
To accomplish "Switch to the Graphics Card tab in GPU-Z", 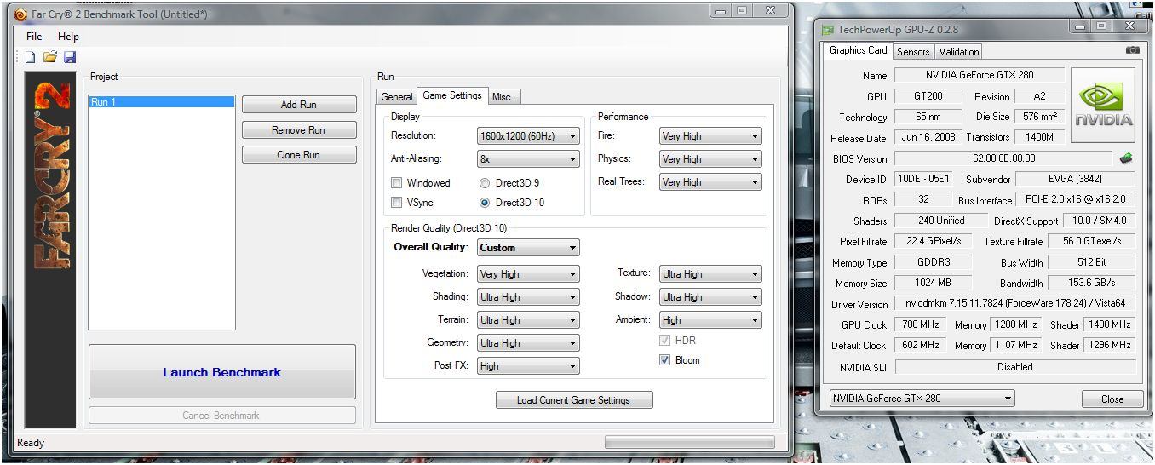I will coord(859,50).
